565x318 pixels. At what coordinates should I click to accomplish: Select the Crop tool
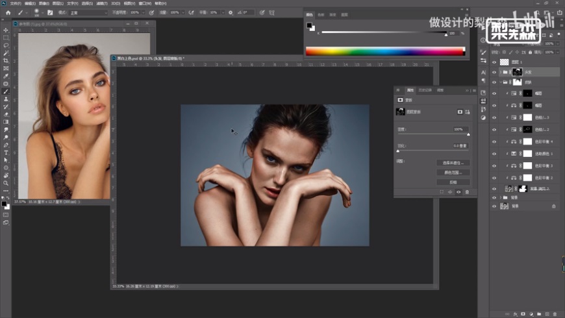[6, 60]
